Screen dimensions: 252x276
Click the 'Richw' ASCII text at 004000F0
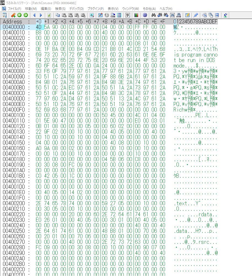(181, 110)
